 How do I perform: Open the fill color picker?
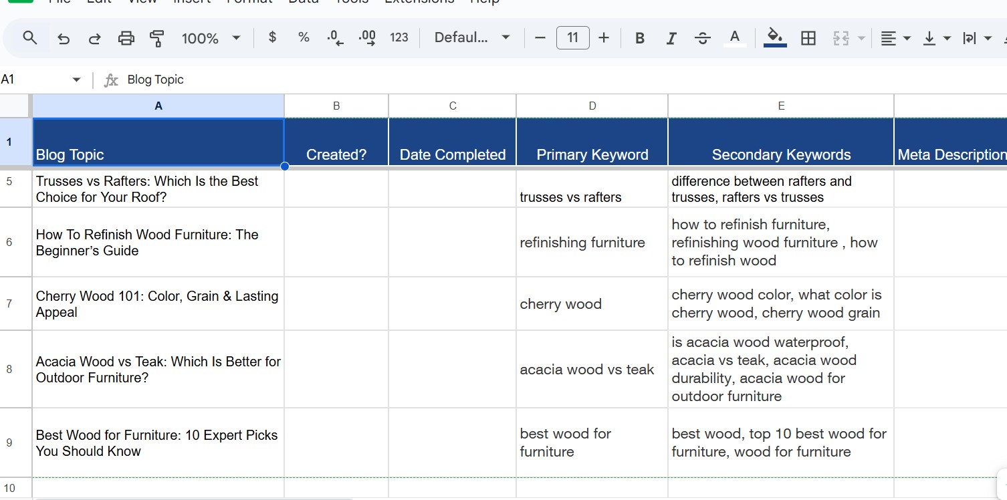775,38
